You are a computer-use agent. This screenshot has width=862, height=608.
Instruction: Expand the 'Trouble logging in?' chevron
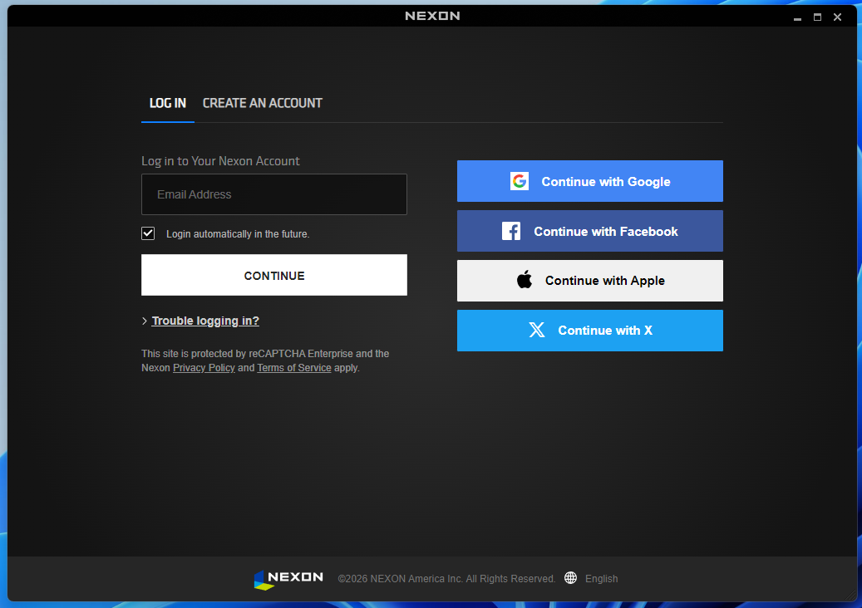(145, 321)
